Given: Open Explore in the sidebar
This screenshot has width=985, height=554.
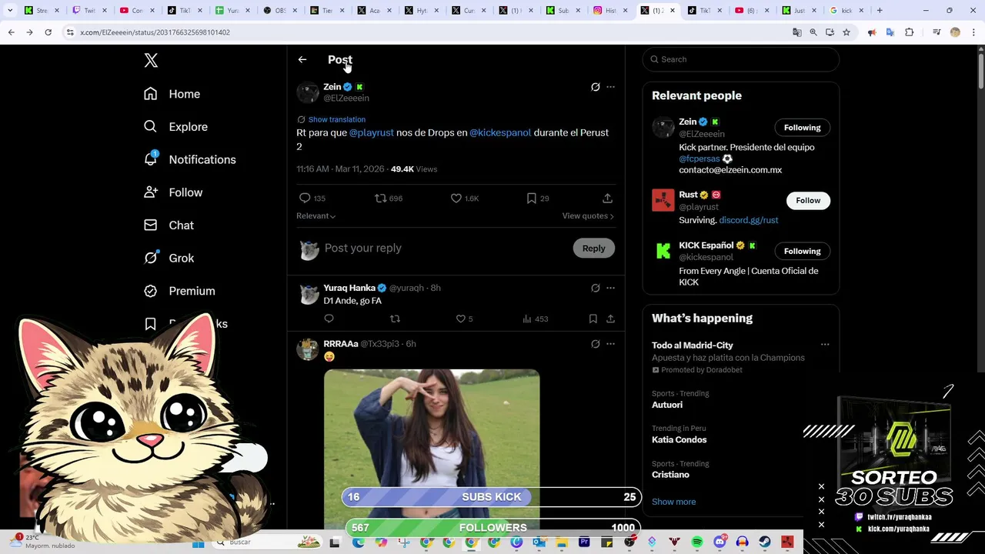Looking at the screenshot, I should point(175,127).
